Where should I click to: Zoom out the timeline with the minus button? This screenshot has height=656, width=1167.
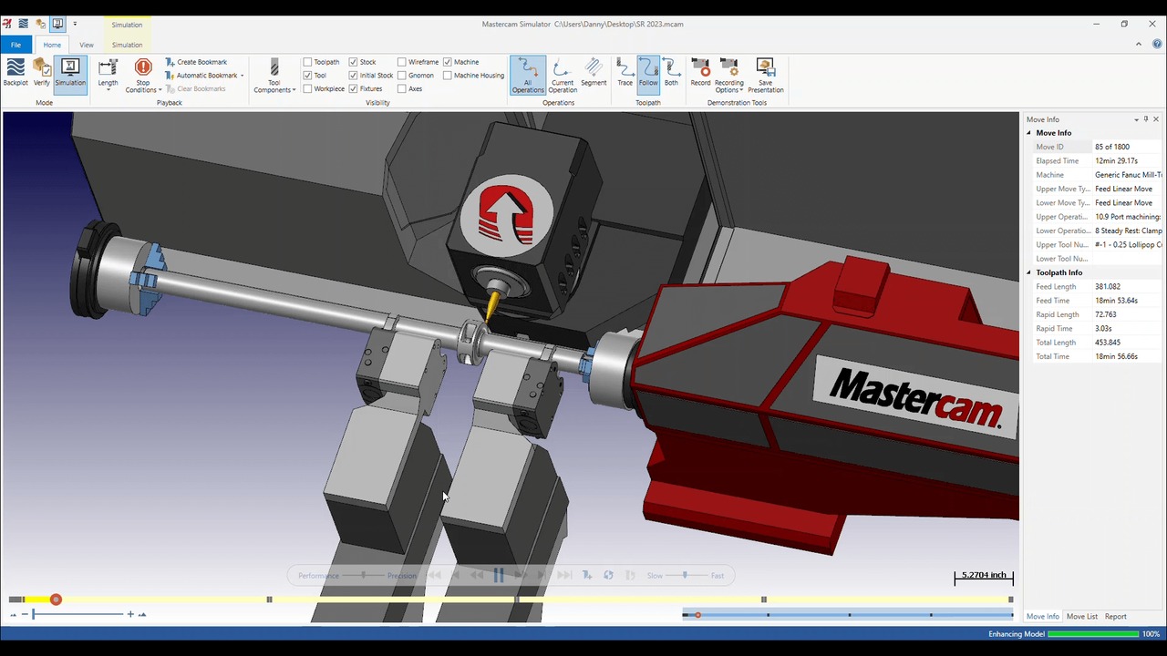point(25,614)
